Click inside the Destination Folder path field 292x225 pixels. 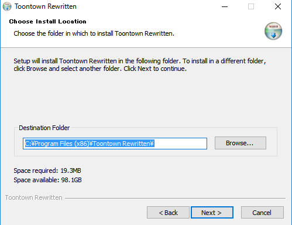(115, 144)
